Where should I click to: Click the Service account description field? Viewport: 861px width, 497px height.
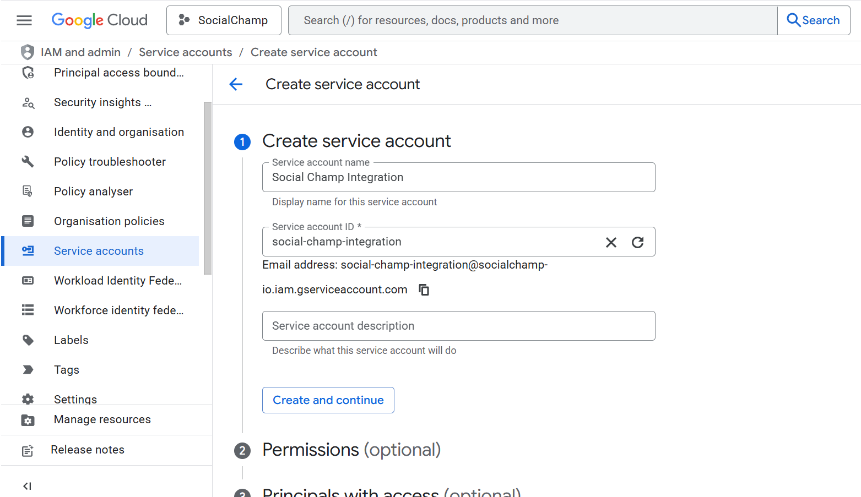(x=458, y=326)
